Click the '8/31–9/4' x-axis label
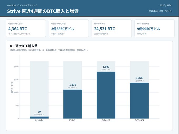Screen dimensions: 179x134 [139, 120]
